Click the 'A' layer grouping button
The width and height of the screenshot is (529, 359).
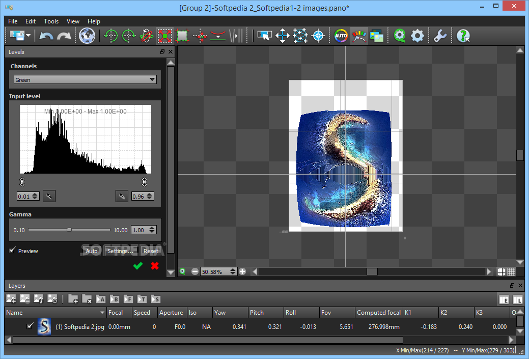tap(100, 299)
